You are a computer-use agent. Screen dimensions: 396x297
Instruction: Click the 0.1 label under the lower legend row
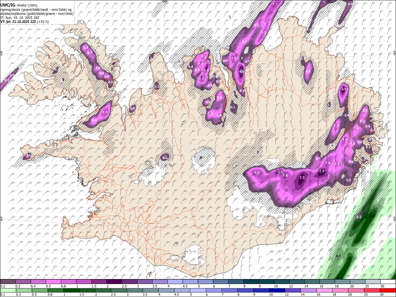pos(2,295)
